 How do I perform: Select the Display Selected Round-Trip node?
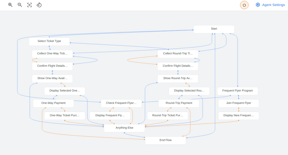[189, 91]
